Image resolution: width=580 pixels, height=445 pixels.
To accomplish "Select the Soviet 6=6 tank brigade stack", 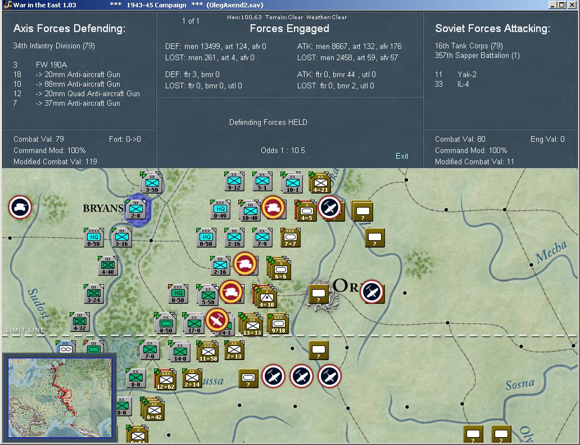I will coord(280,268).
